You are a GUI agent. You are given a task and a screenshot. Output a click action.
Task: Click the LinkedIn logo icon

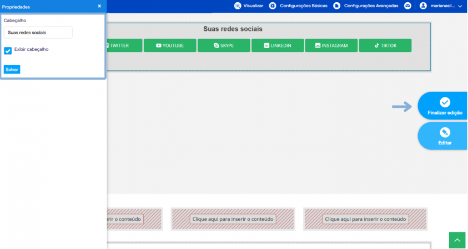tap(266, 45)
